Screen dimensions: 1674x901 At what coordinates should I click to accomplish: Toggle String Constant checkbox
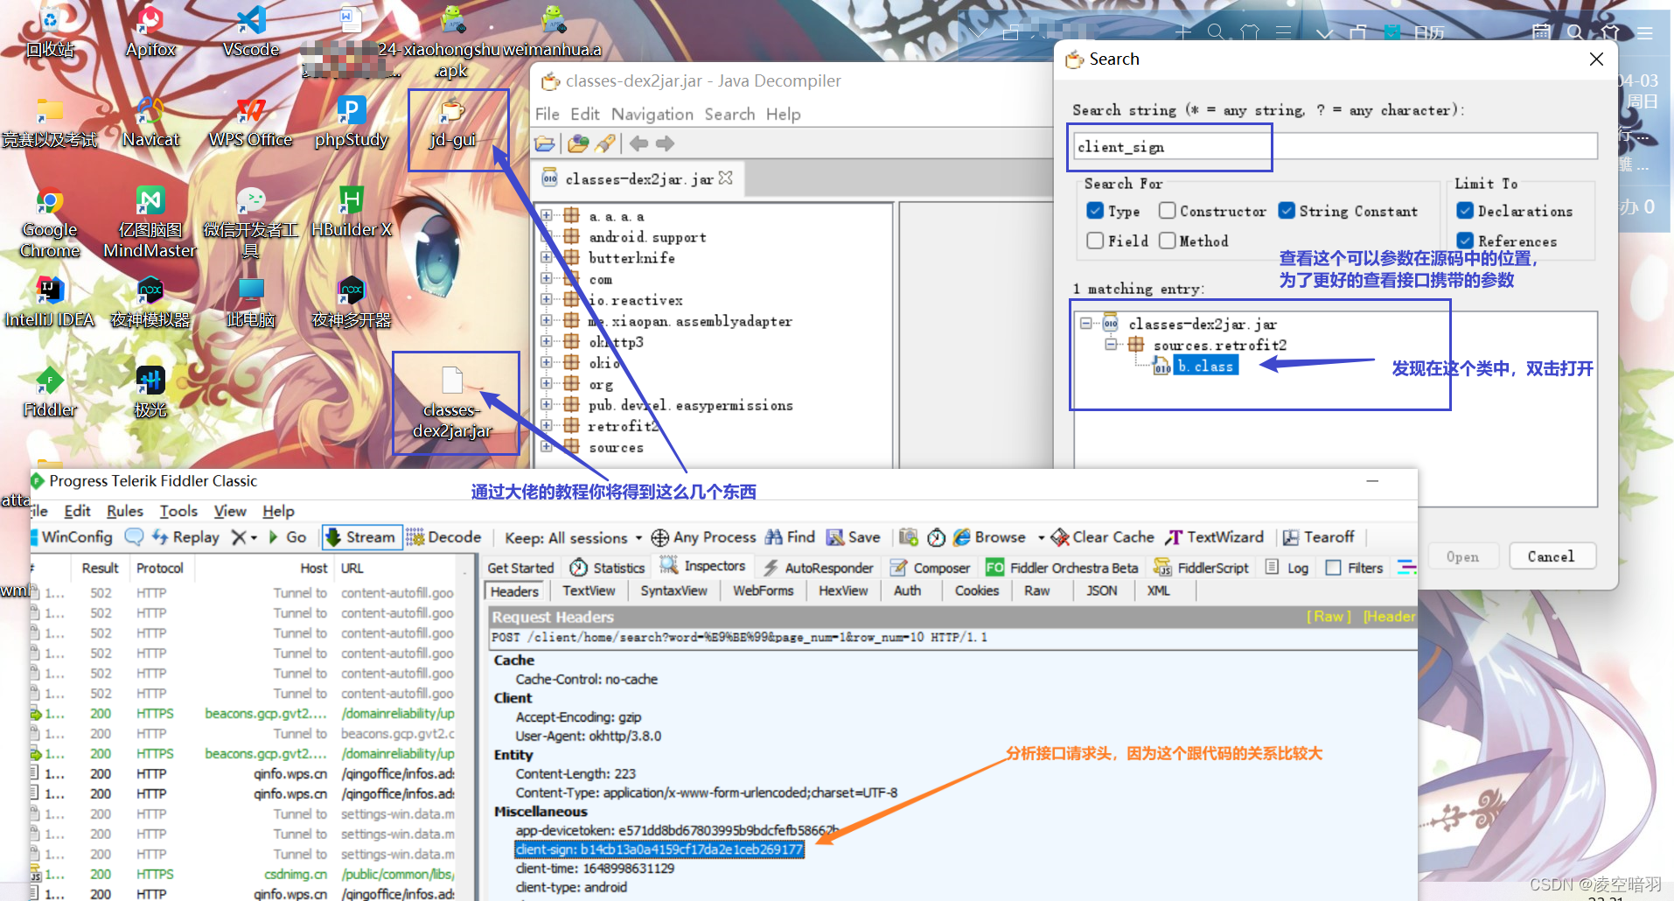1287,211
